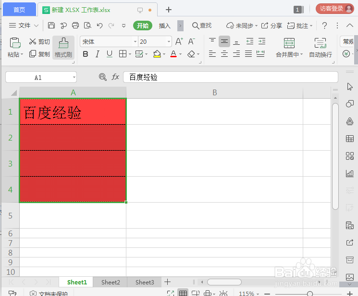
Task: Click the 查找 search icon
Action: tap(202, 26)
